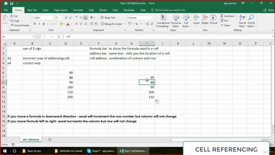275x155 pixels.
Task: Click Increase Decimal icon
Action: click(x=147, y=24)
